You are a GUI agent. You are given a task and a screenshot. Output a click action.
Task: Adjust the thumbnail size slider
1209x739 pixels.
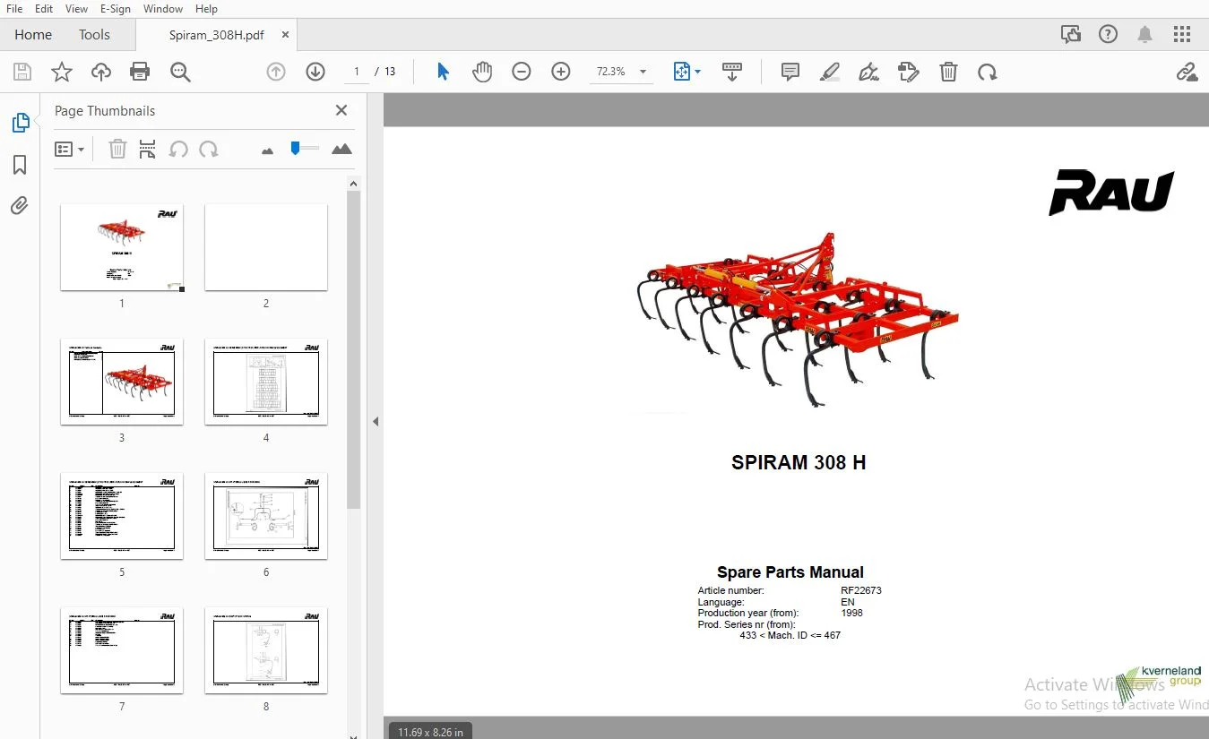coord(304,149)
